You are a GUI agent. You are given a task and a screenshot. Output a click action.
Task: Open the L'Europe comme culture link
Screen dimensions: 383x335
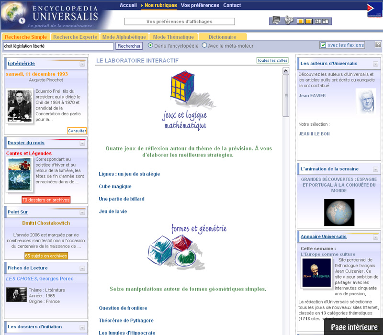328,254
